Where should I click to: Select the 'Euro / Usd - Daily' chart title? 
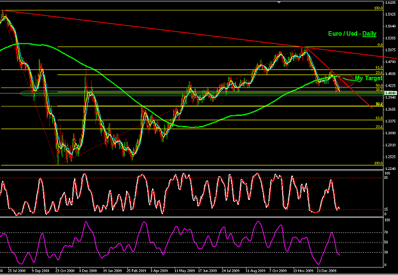point(352,34)
